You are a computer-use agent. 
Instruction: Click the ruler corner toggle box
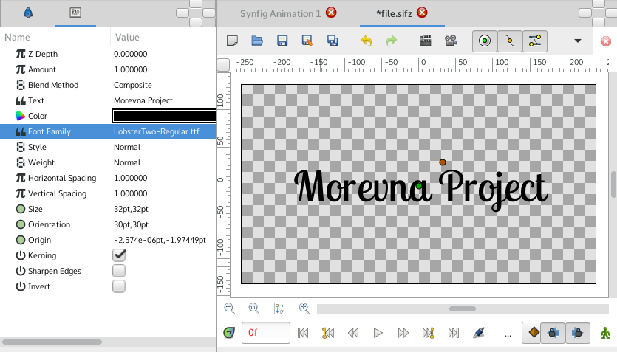point(223,65)
